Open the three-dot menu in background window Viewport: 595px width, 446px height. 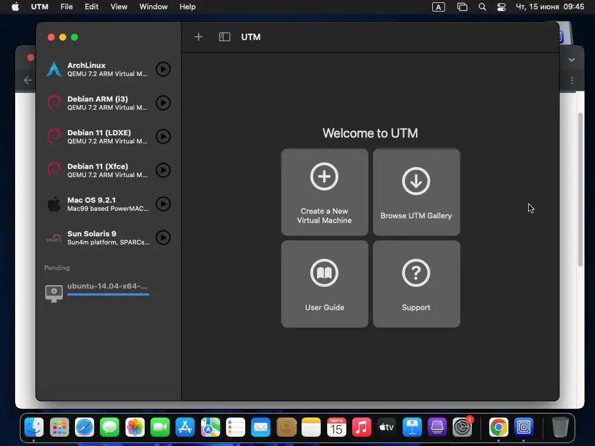point(572,80)
